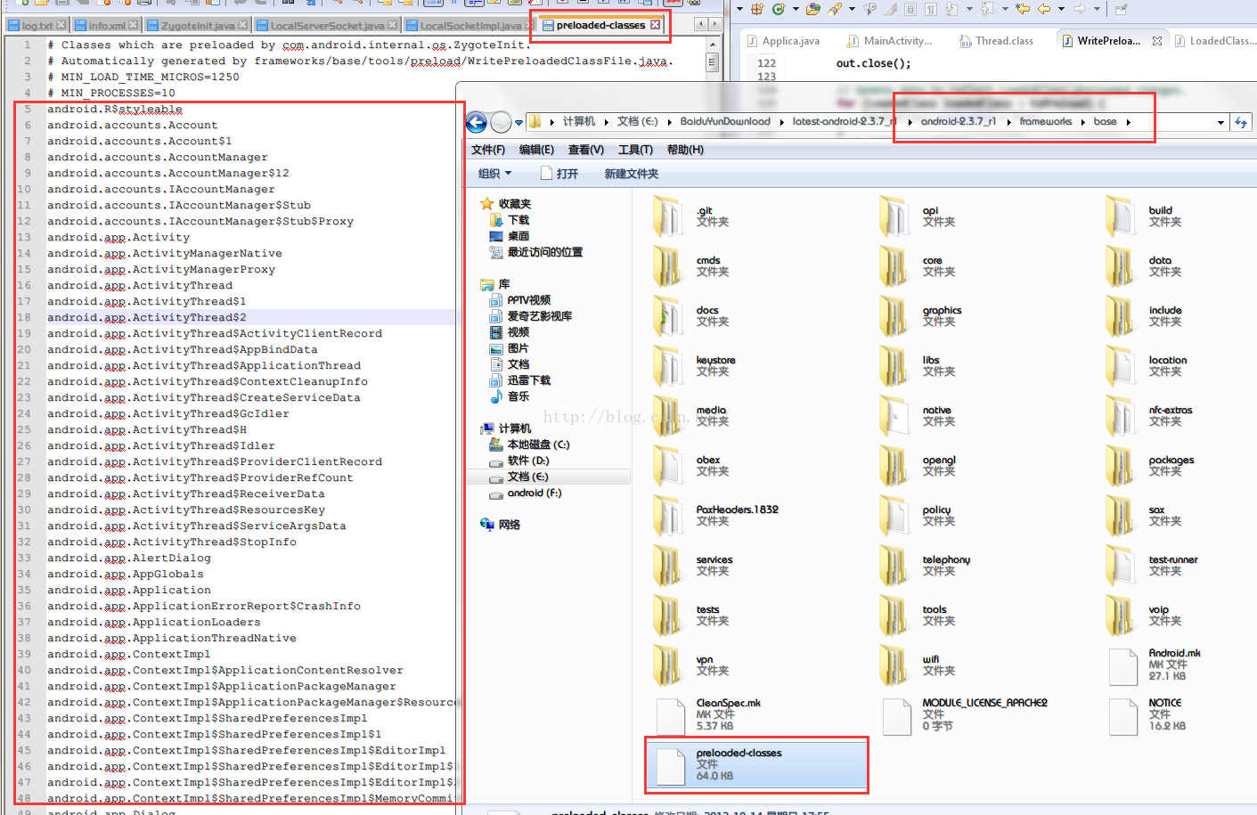Open the address bar history dropdown in Explorer
Image resolution: width=1257 pixels, height=815 pixels.
(x=1220, y=122)
